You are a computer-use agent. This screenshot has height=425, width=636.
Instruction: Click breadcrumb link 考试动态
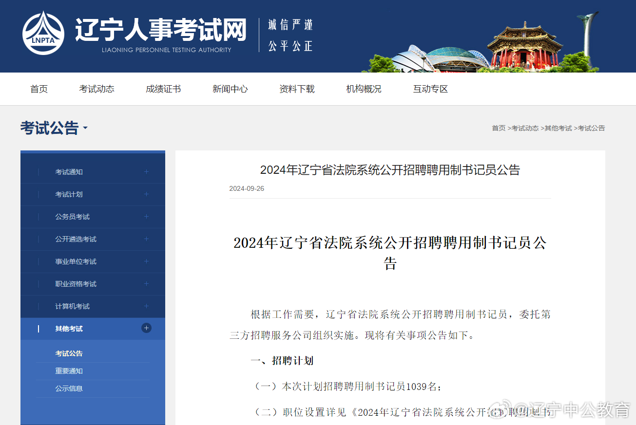click(525, 128)
